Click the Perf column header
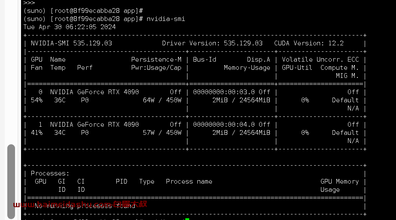The height and width of the screenshot is (220, 396). click(x=85, y=68)
